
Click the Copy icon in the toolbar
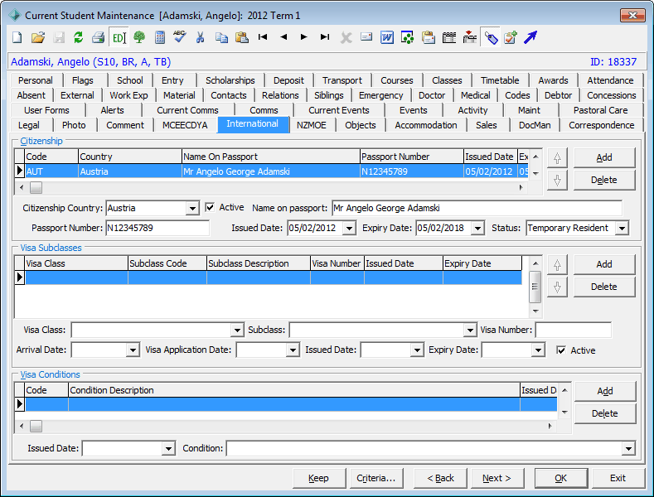click(x=221, y=37)
